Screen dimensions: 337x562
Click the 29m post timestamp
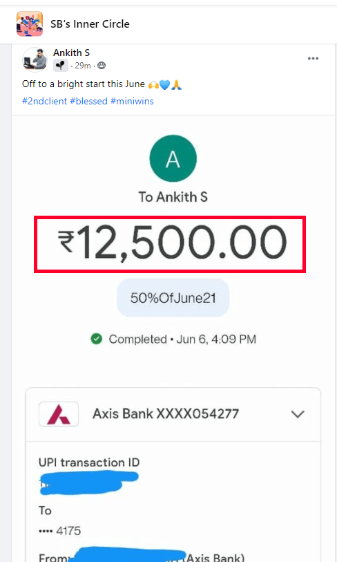83,66
